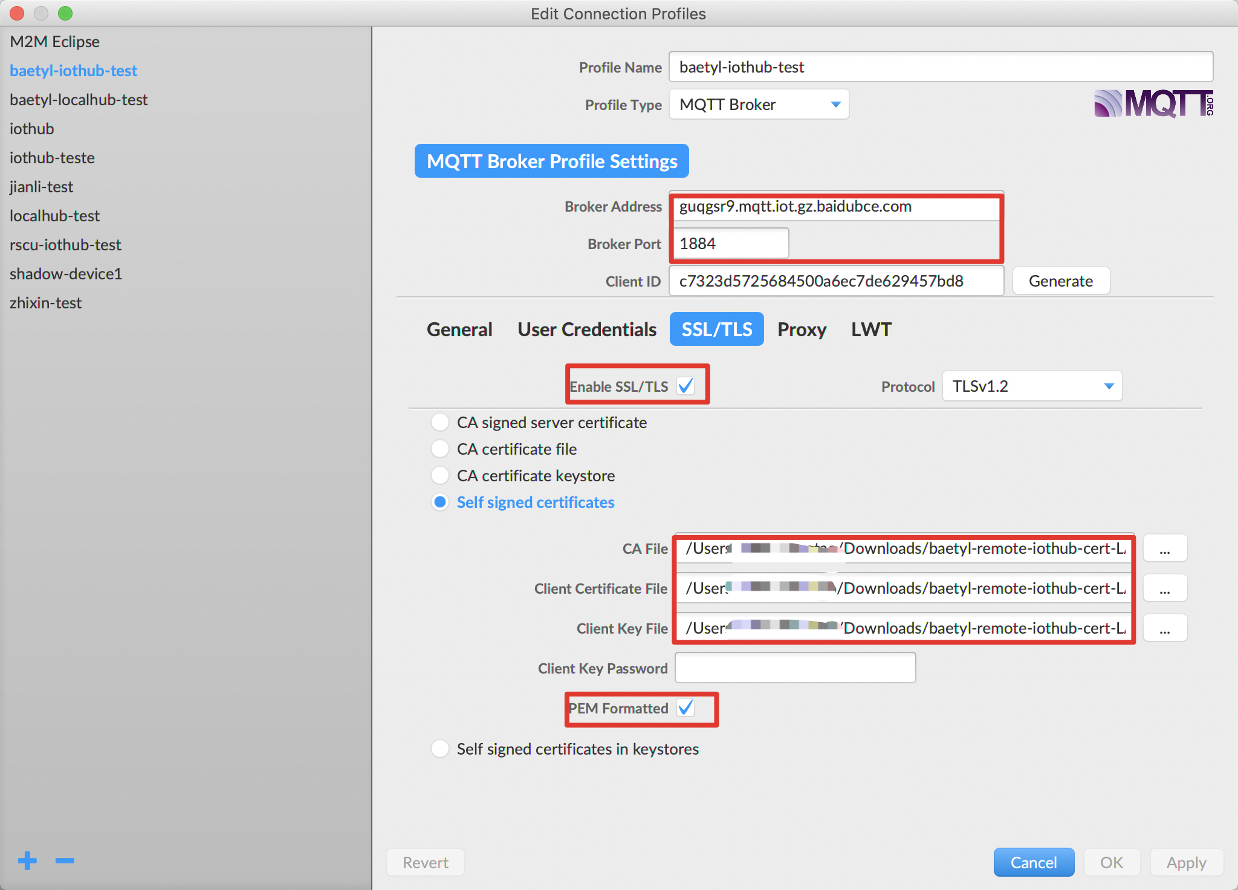This screenshot has height=890, width=1238.
Task: Switch to the User Credentials tab
Action: point(587,330)
